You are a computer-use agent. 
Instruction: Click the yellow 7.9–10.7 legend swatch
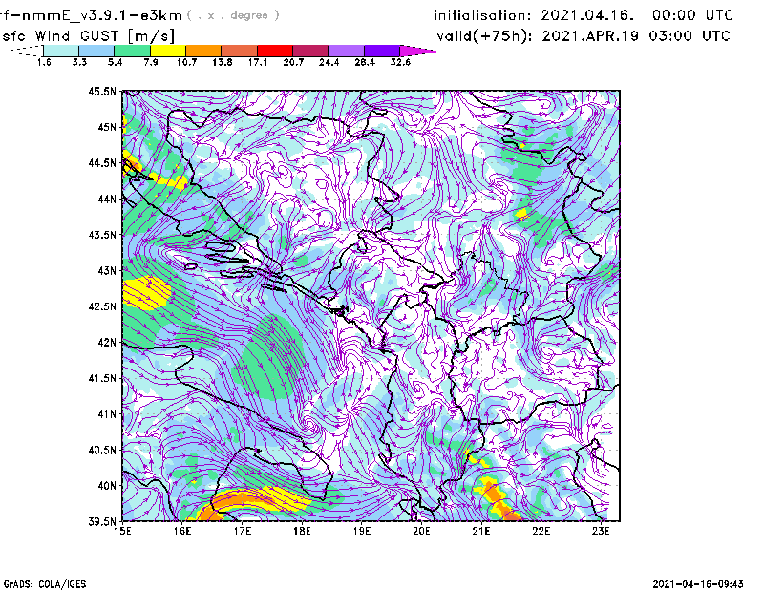coord(168,51)
